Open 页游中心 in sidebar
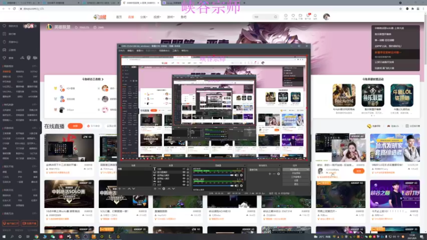 [x=10, y=42]
